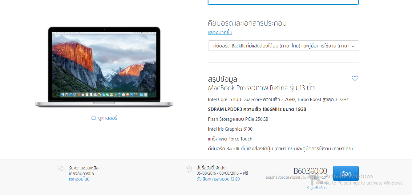Click the input field at page top
This screenshot has height=195, width=412.
(x=283, y=2)
